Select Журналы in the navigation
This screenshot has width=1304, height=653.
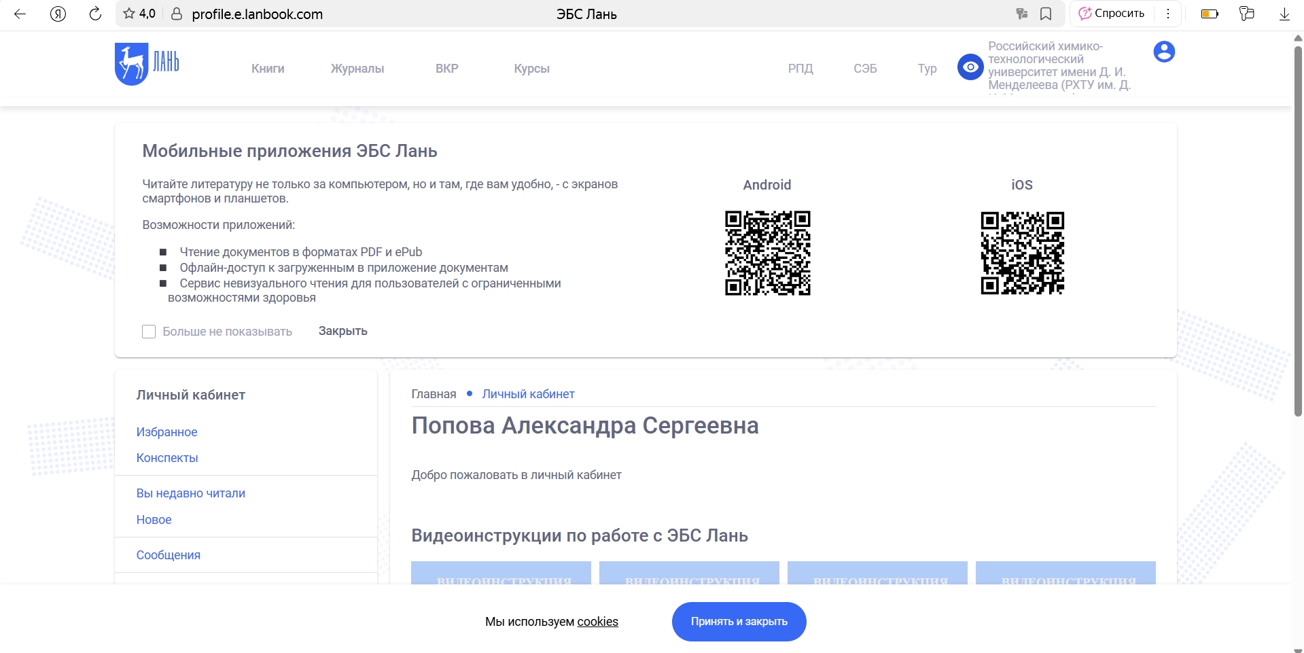pos(357,69)
